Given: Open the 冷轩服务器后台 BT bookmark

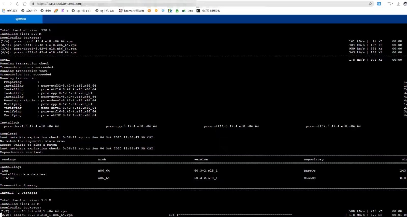Looking at the screenshot, I should tap(208, 11).
